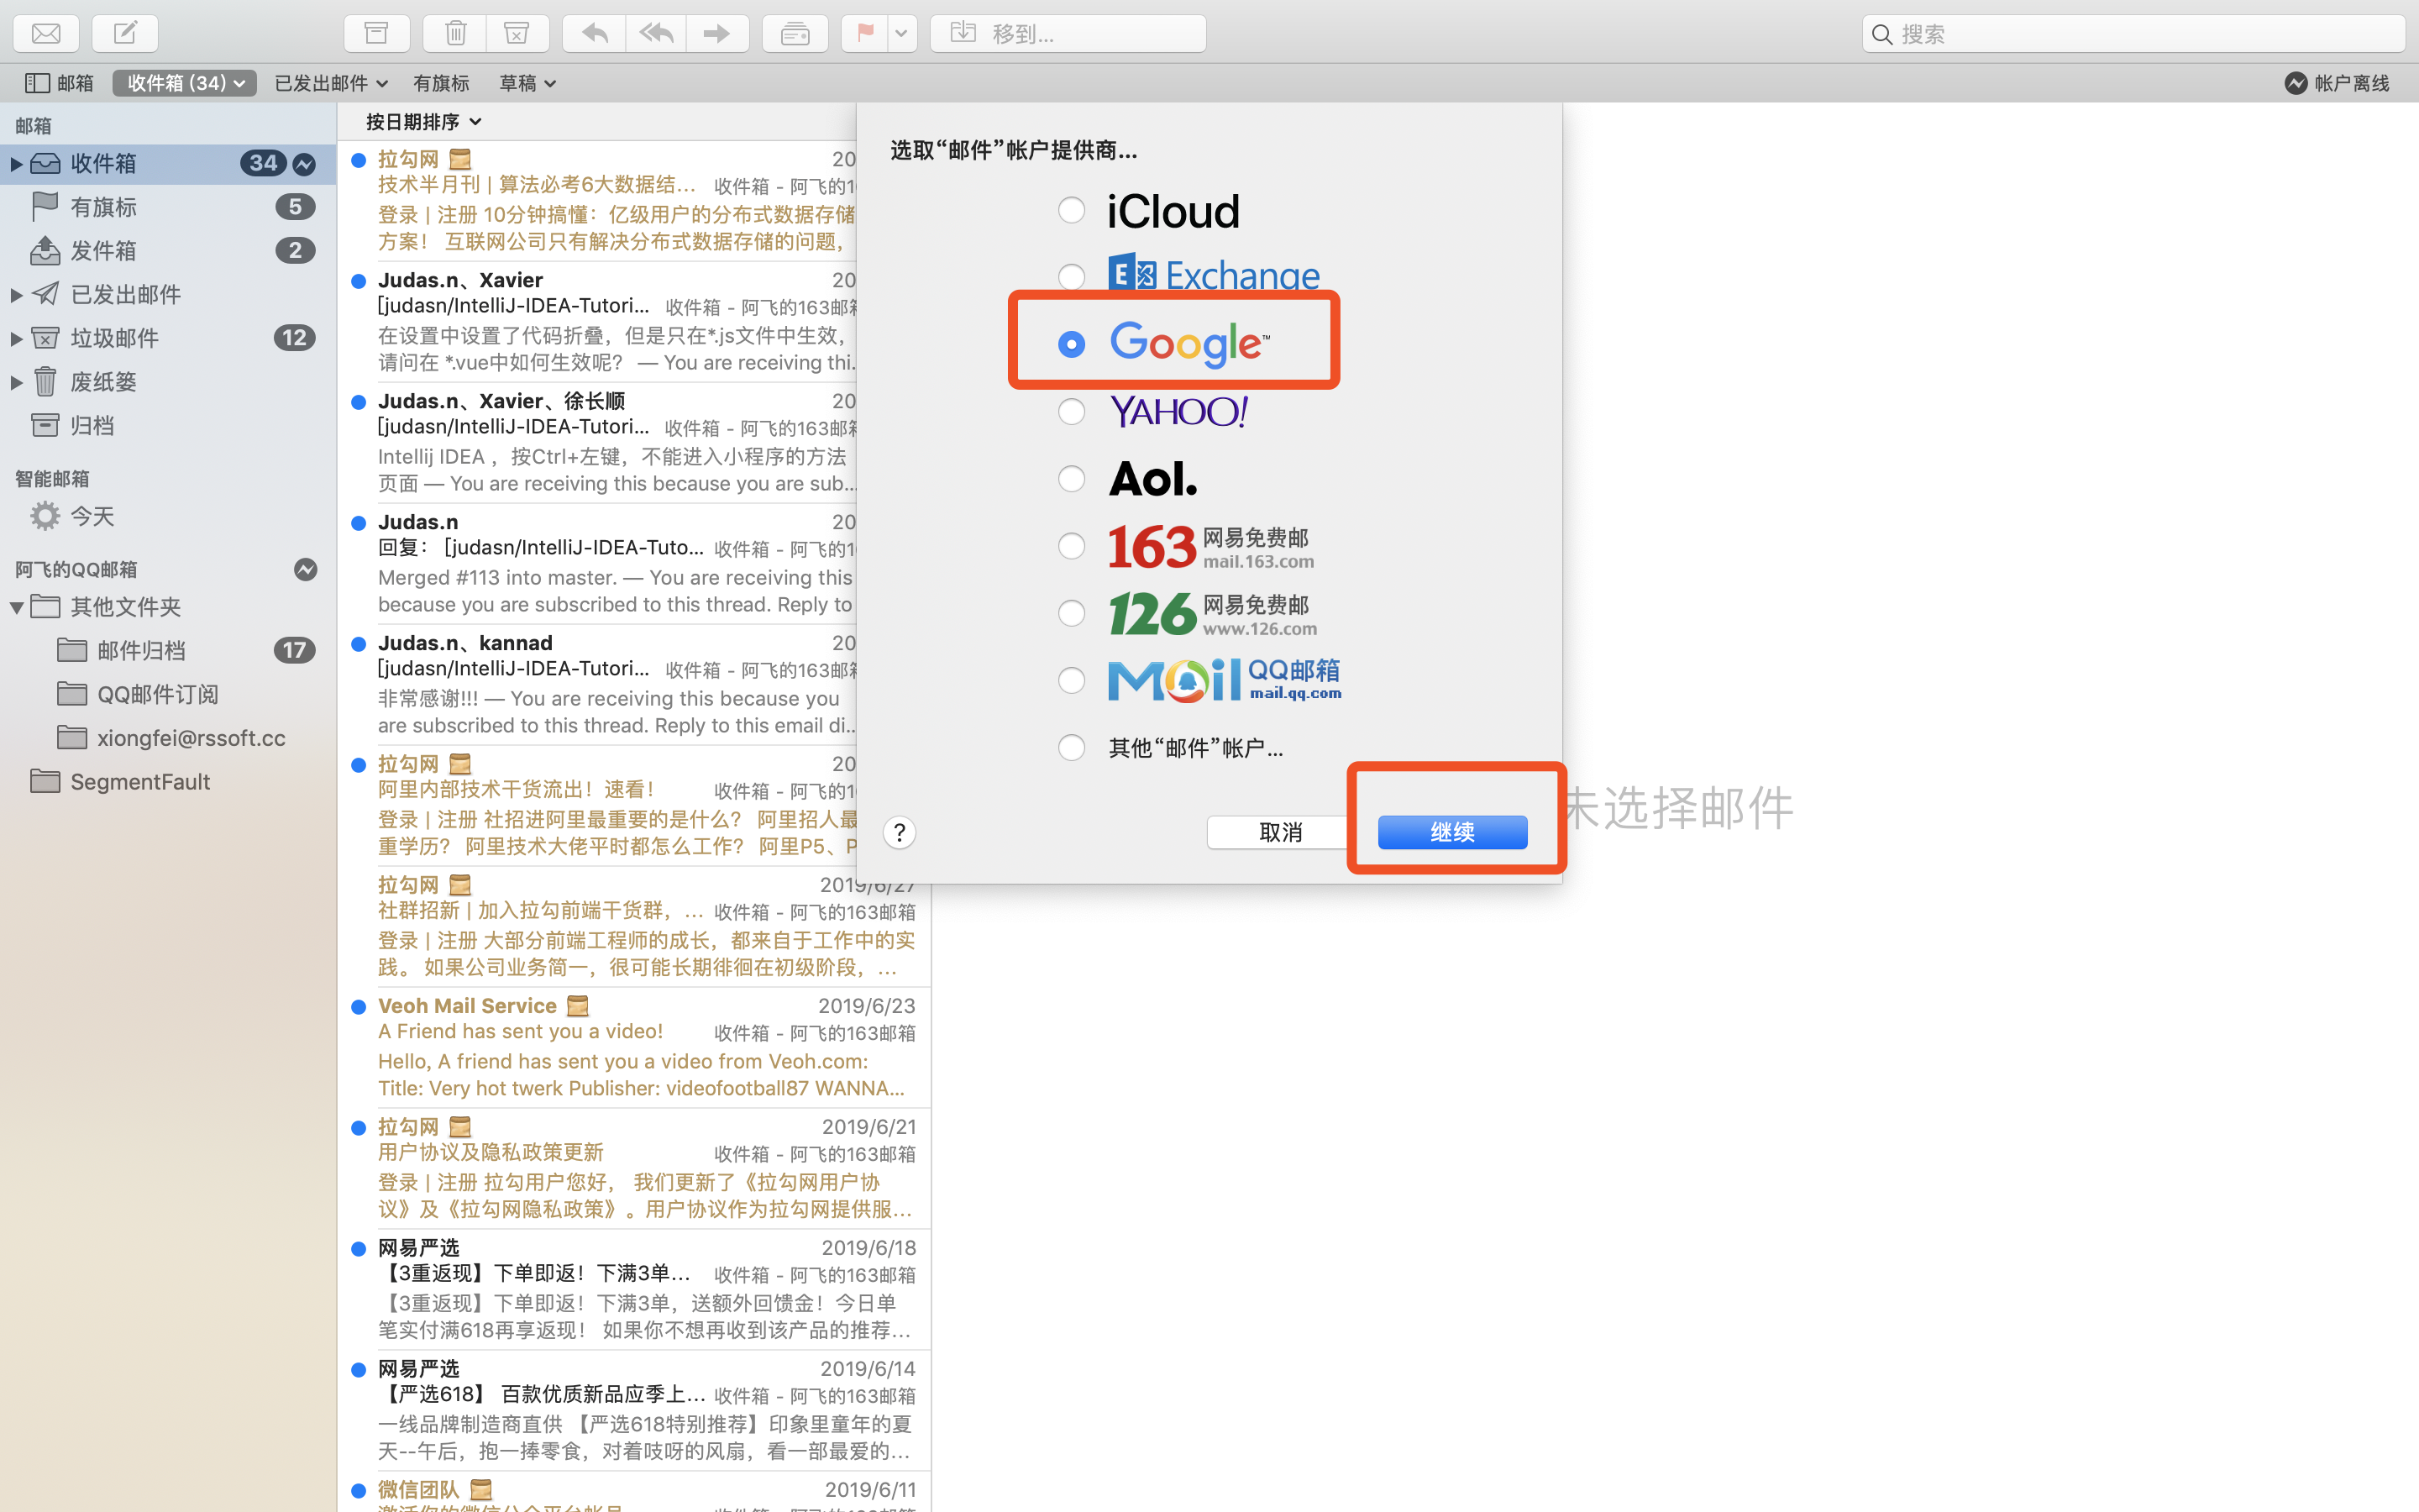Click the reply-all icon in toolbar
Screen dimensions: 2419x1512
653,31
